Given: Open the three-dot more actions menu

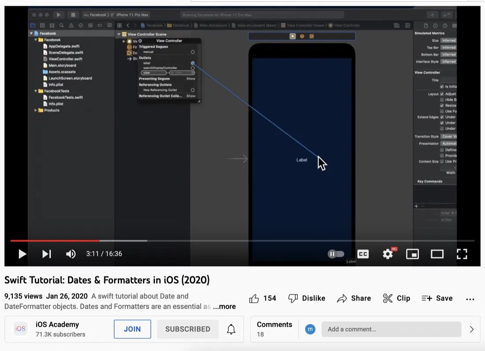Looking at the screenshot, I should point(470,299).
